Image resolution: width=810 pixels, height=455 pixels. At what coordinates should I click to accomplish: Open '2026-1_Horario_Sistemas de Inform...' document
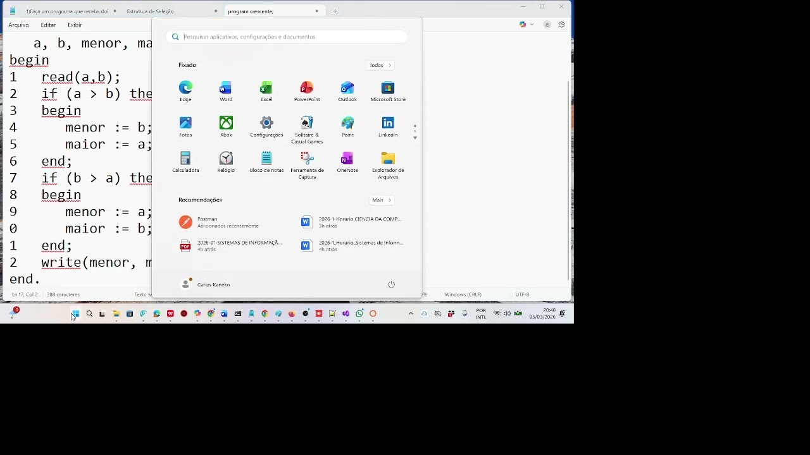click(x=352, y=245)
